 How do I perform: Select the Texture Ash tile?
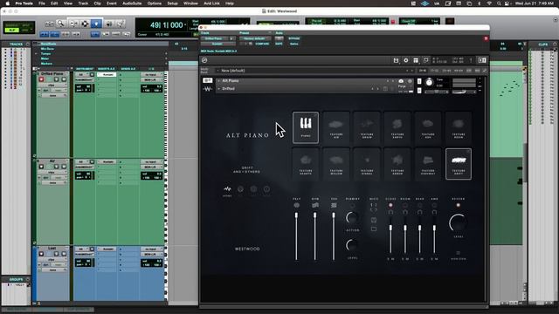[428, 127]
